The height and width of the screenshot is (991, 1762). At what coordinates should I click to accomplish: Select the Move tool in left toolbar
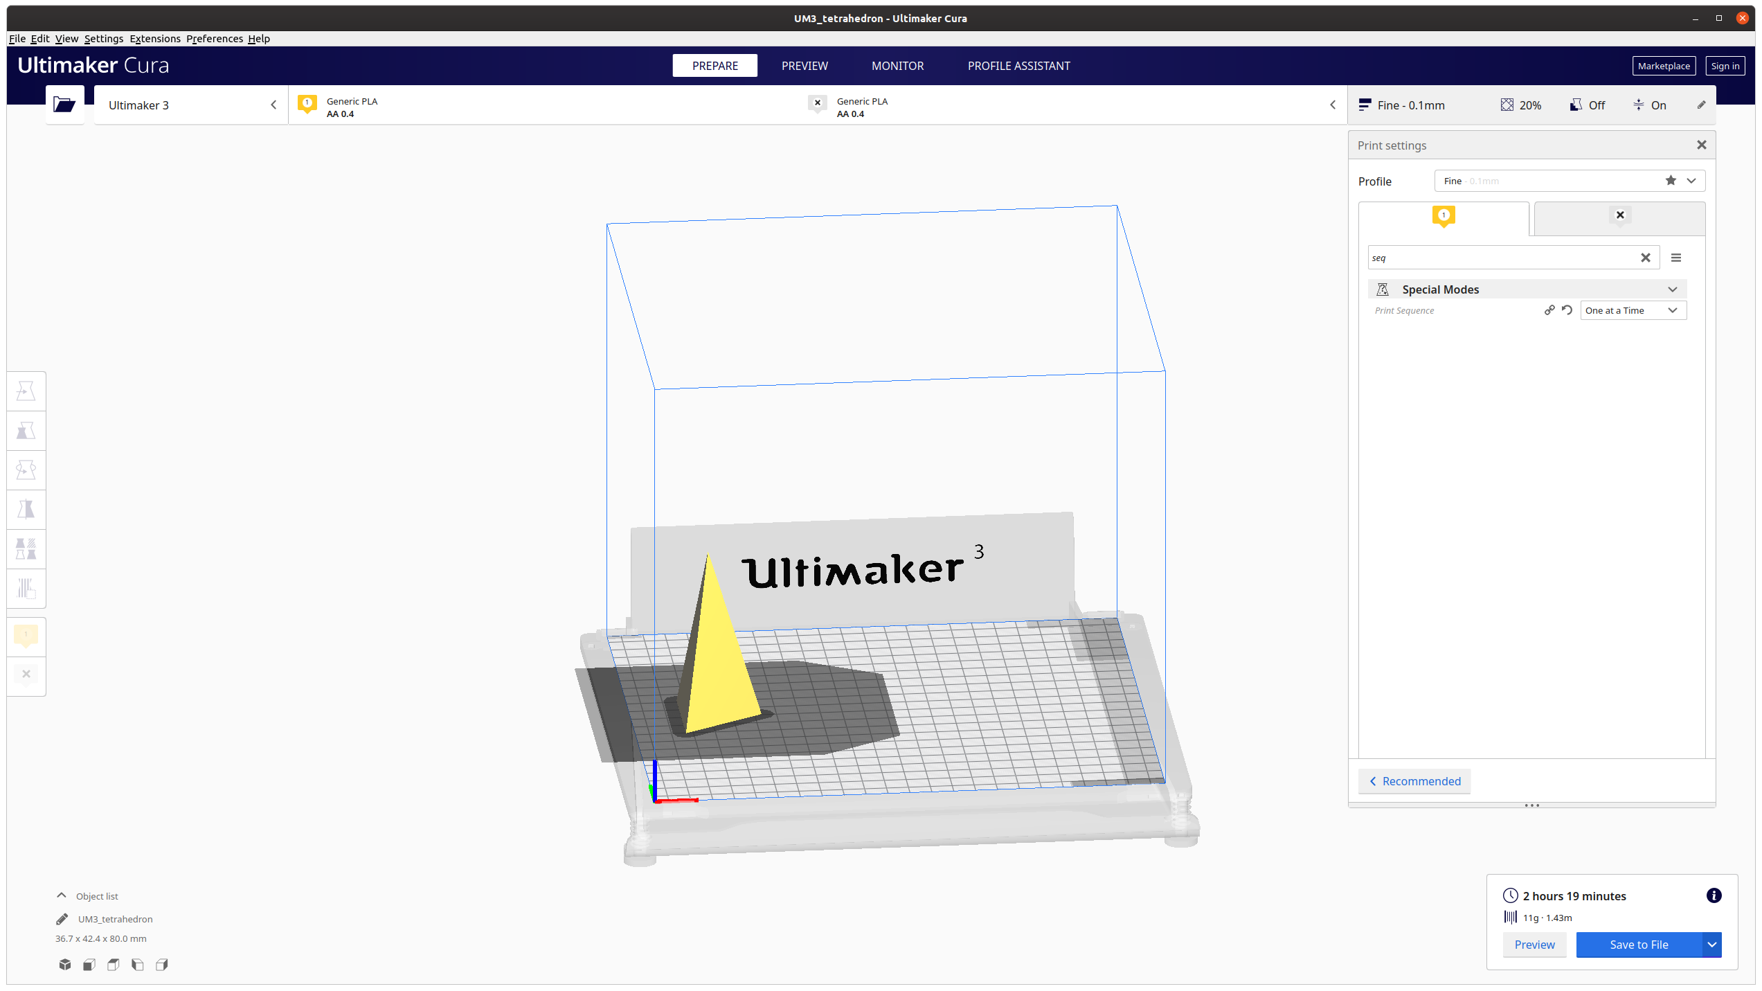pyautogui.click(x=26, y=391)
